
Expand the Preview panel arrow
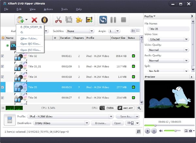pyautogui.click(x=191, y=77)
